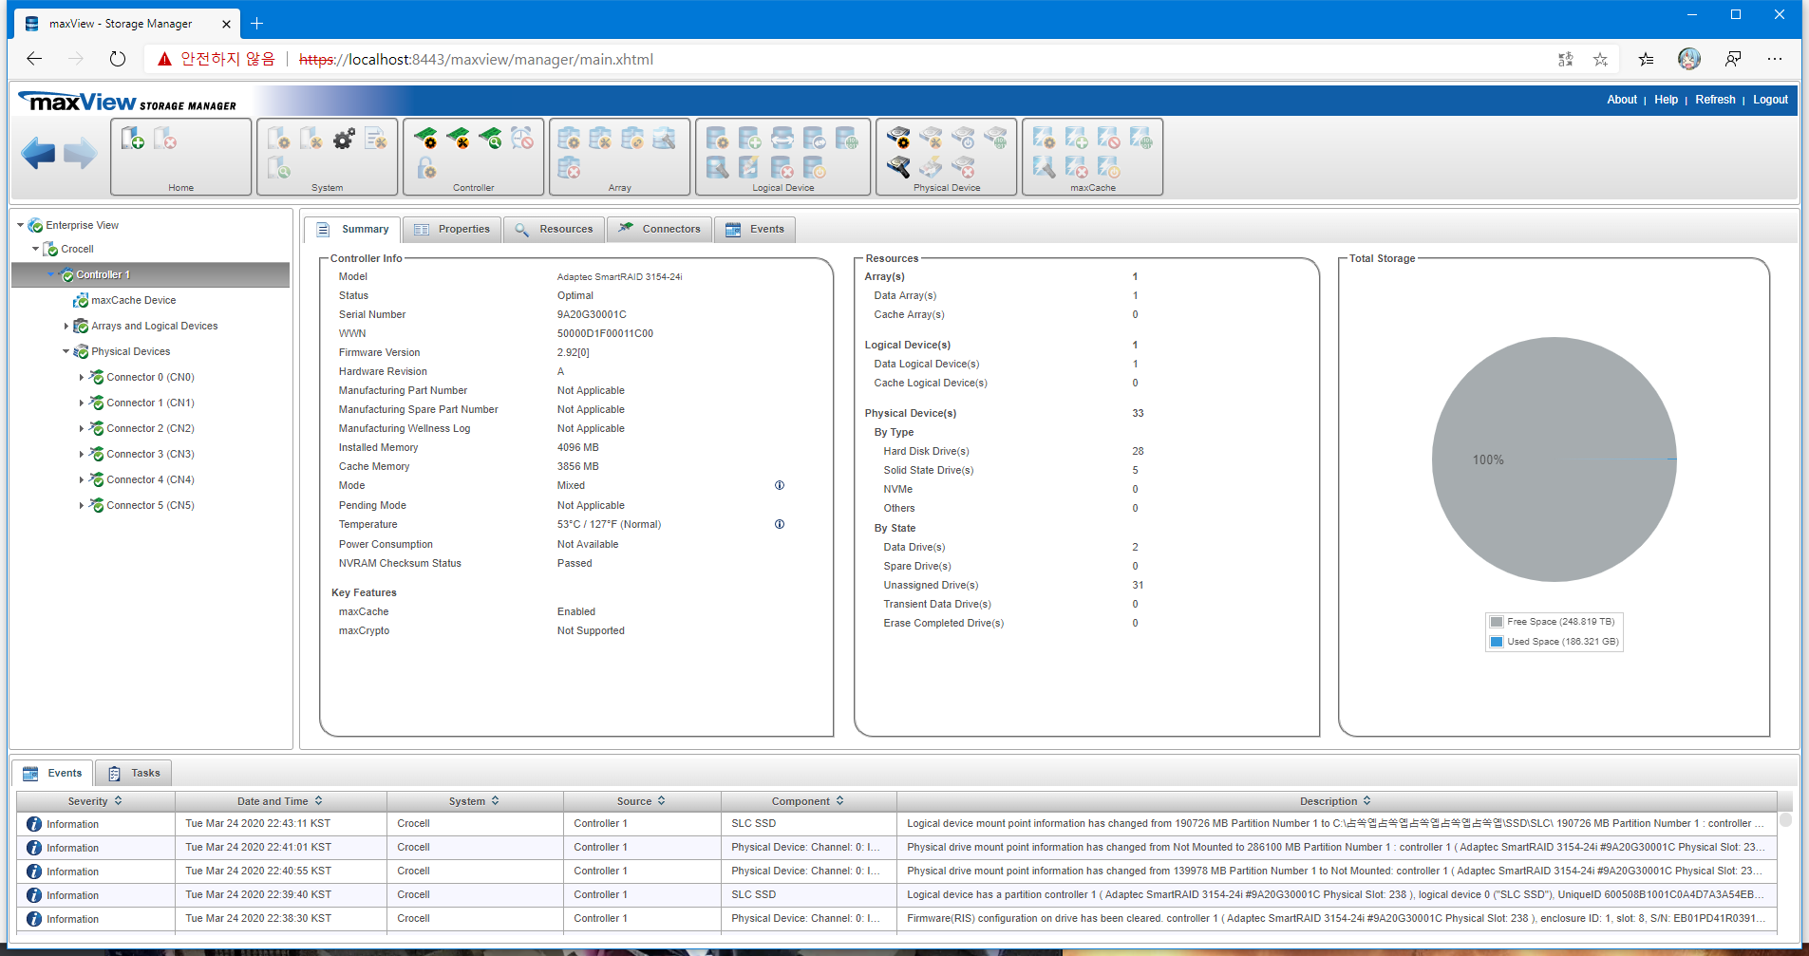This screenshot has width=1809, height=956.
Task: Click controller card with gear icon
Action: 426,140
